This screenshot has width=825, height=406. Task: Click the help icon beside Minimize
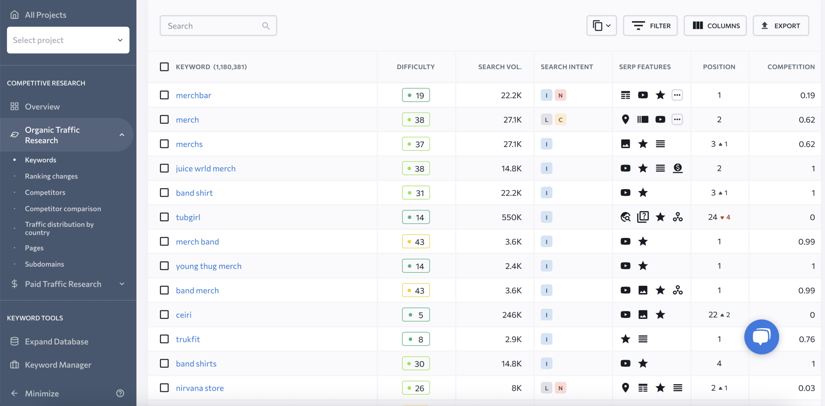click(120, 393)
